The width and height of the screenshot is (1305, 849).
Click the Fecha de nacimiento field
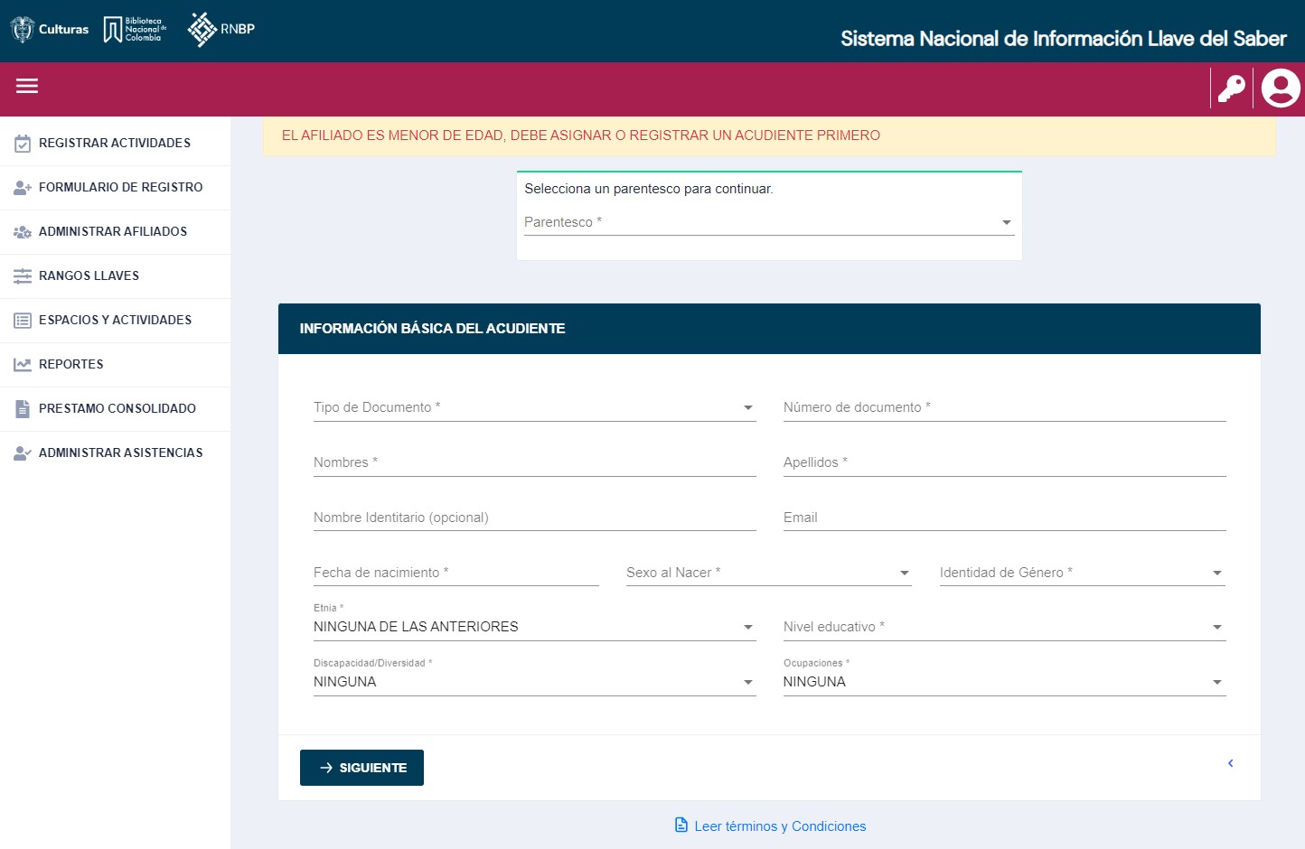click(x=455, y=573)
